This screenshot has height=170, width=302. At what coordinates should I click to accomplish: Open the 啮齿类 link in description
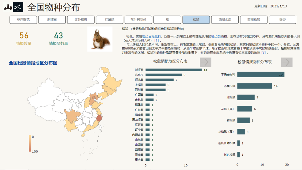(216, 36)
